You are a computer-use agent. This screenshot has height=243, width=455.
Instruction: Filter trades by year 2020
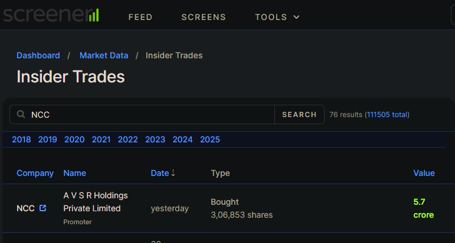74,139
